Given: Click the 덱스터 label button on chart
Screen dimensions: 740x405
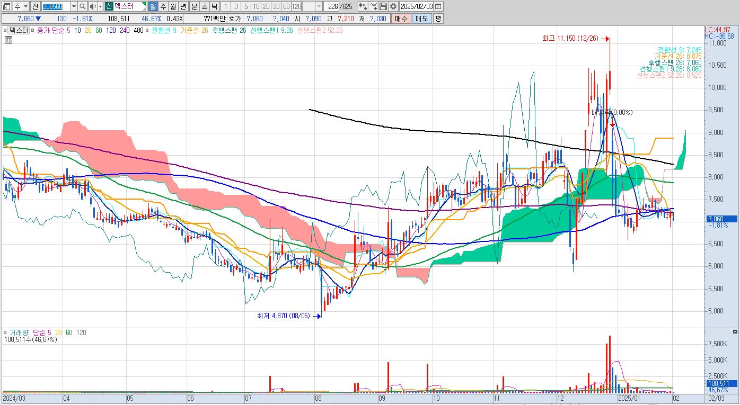Looking at the screenshot, I should [x=19, y=31].
